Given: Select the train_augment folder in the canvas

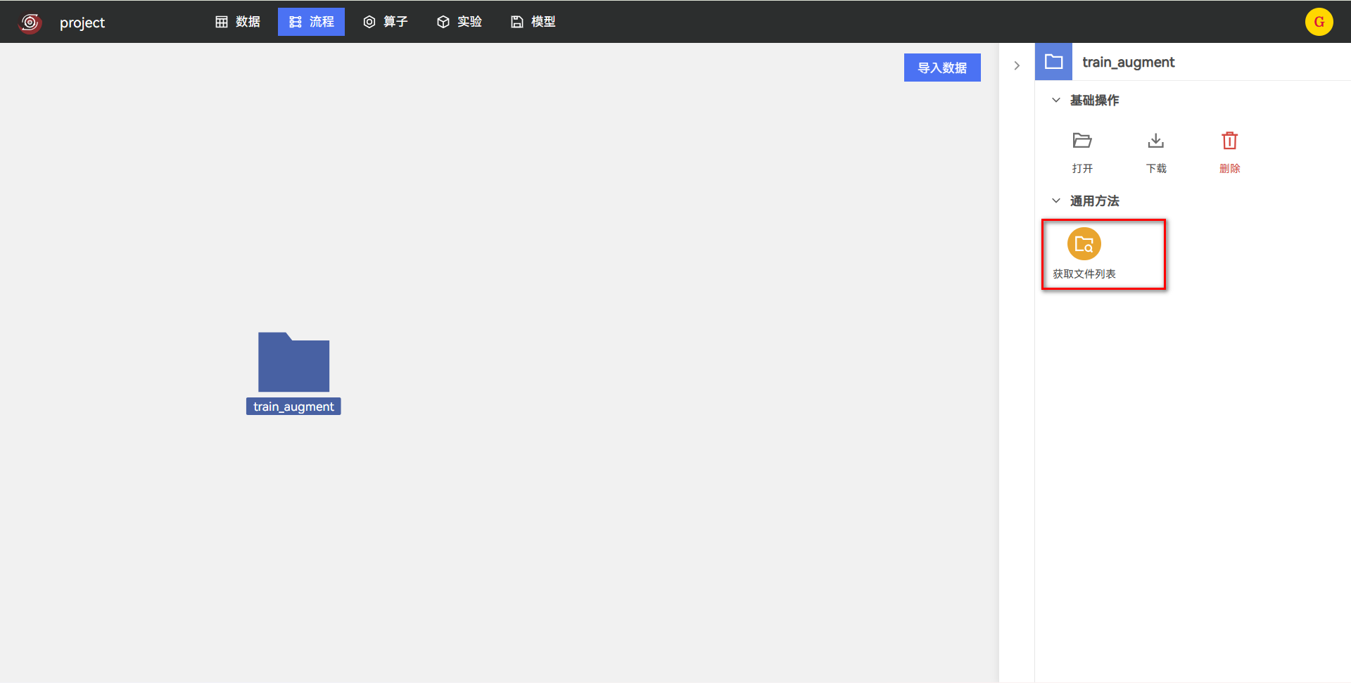Looking at the screenshot, I should click(293, 362).
